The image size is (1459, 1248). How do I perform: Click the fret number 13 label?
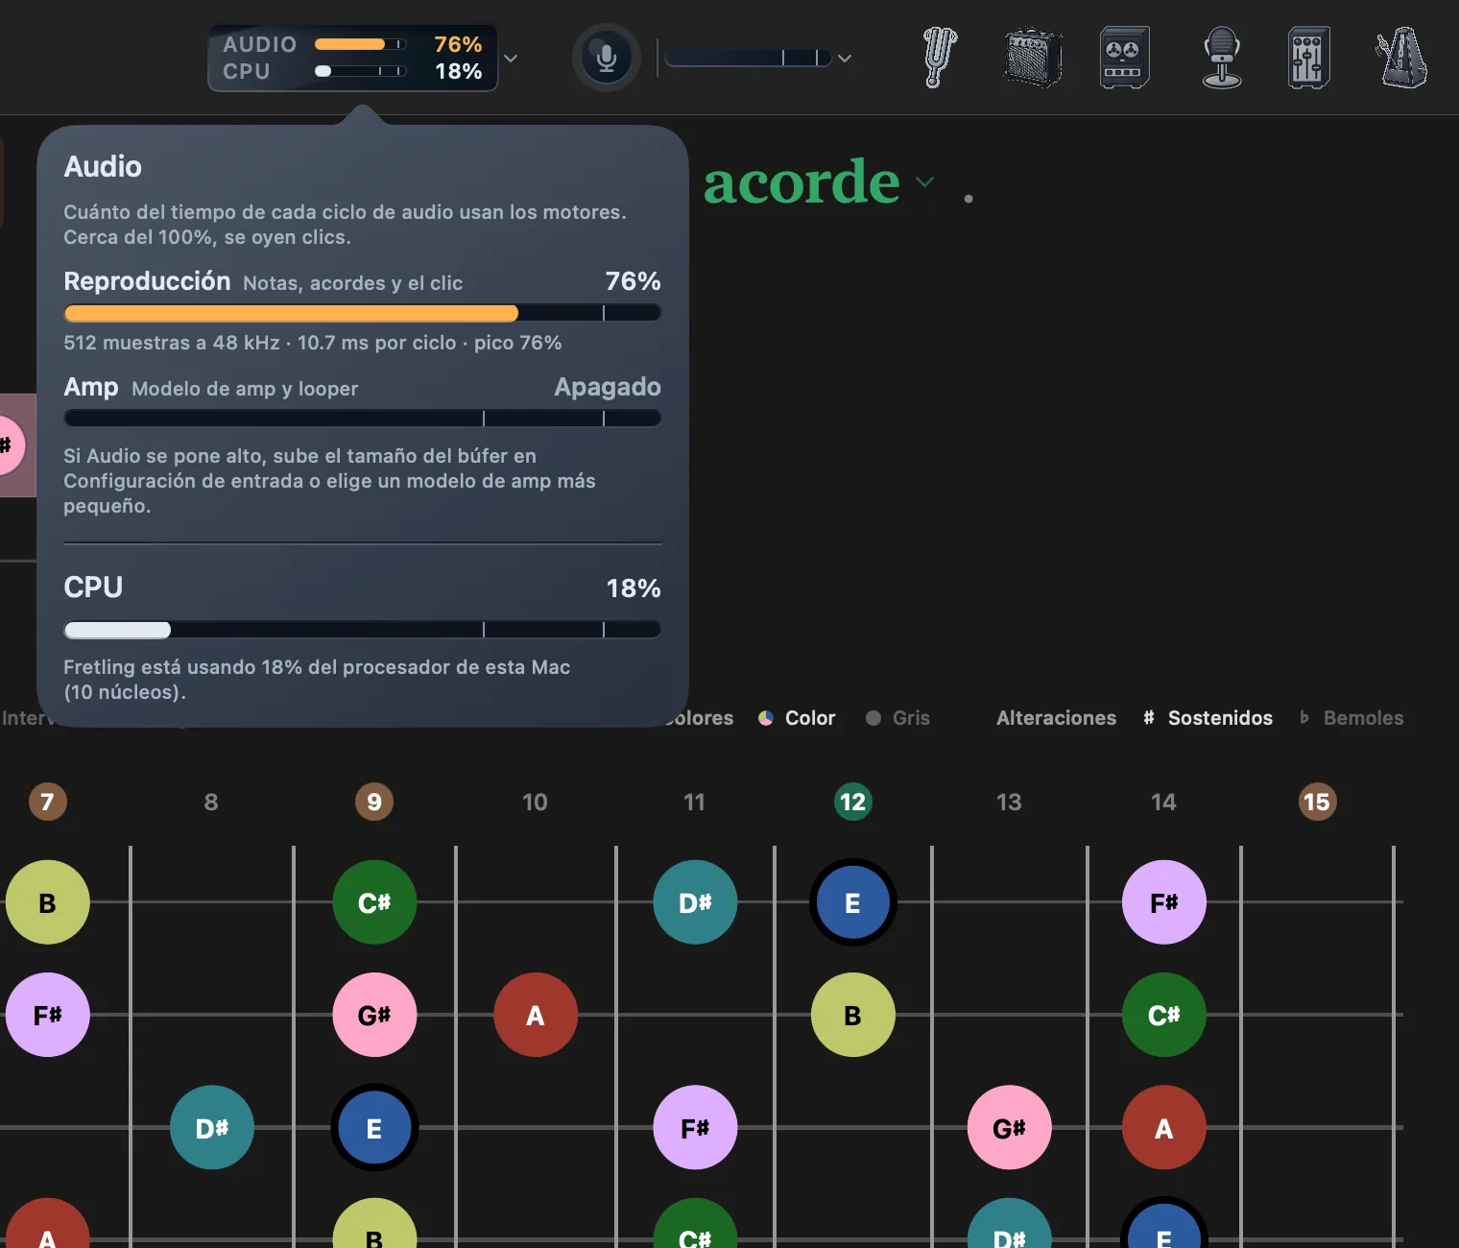(1009, 802)
